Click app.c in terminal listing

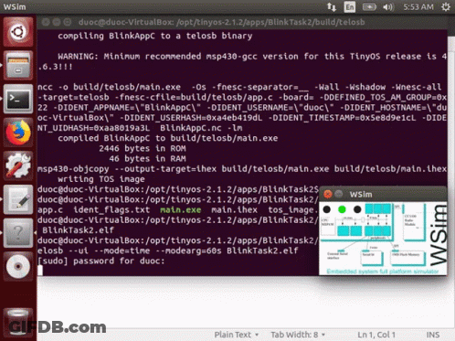click(x=50, y=210)
